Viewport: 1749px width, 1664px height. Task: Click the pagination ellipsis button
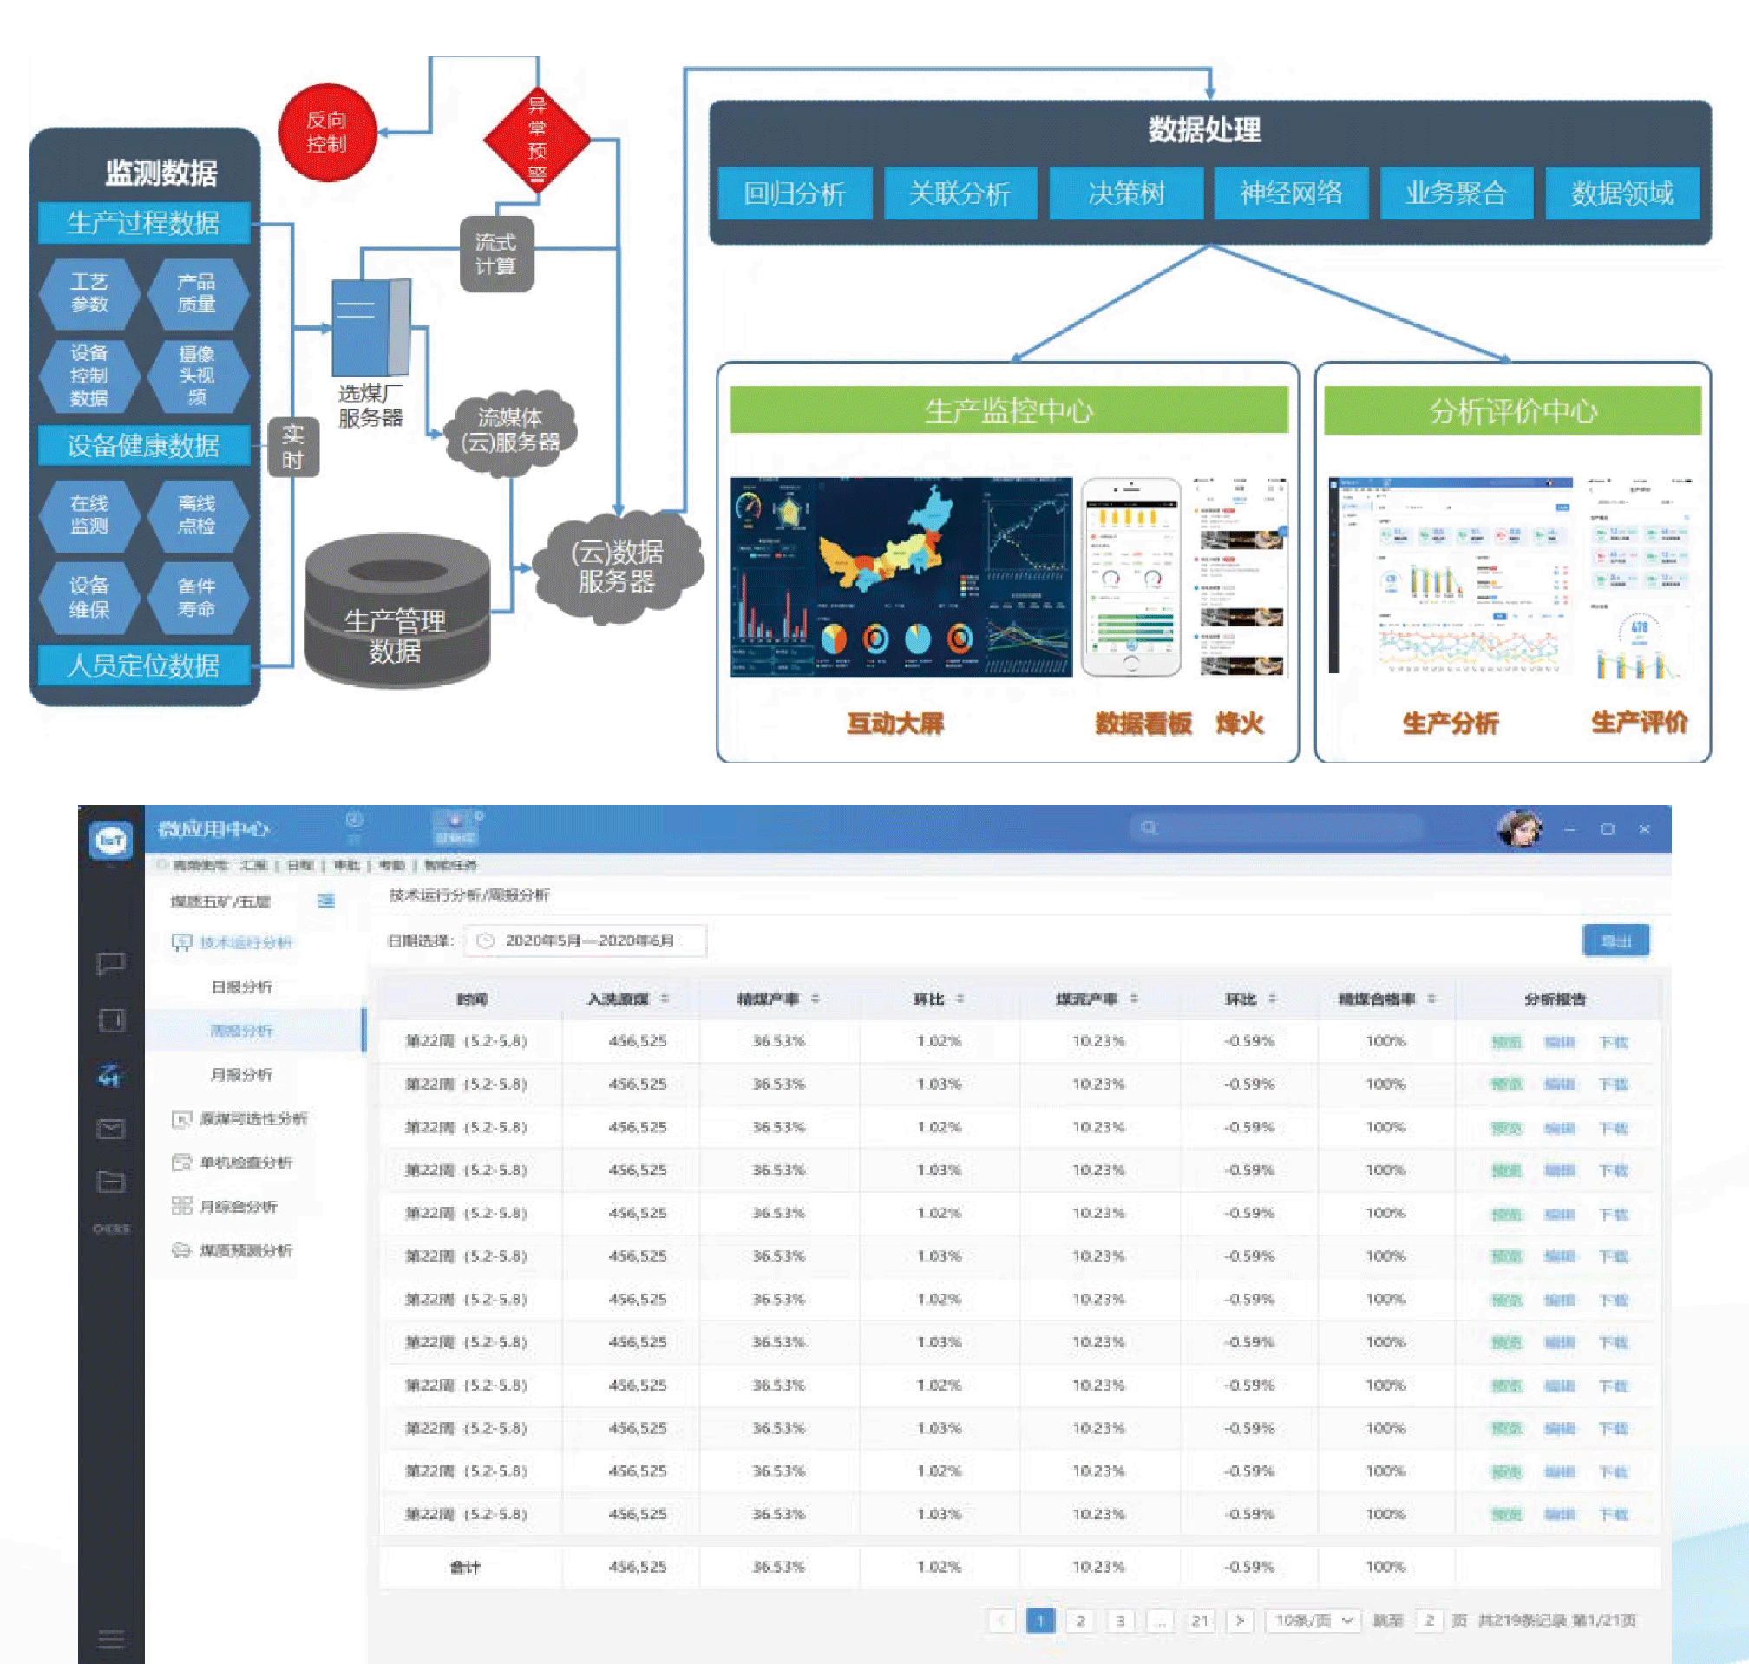click(1160, 1621)
